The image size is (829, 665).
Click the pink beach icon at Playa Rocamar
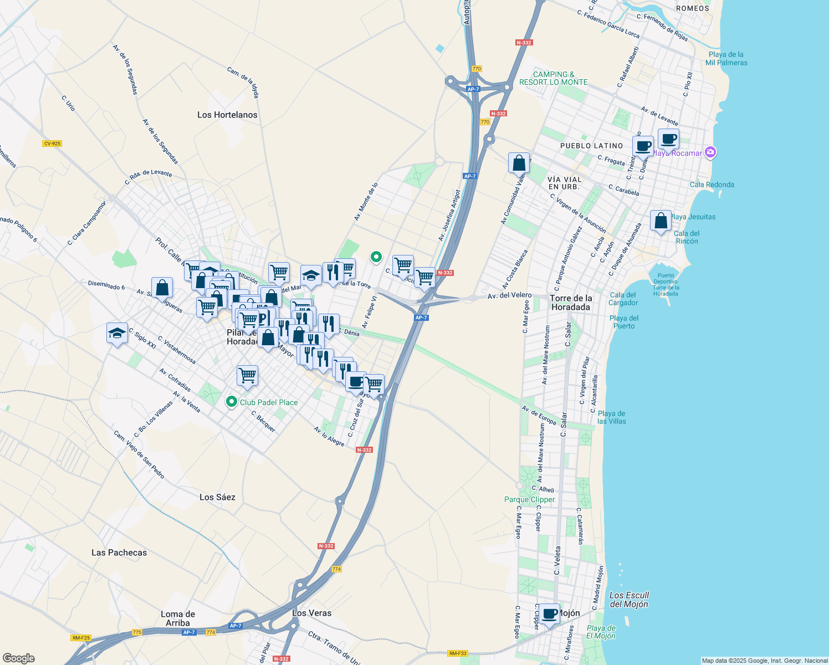pyautogui.click(x=710, y=152)
